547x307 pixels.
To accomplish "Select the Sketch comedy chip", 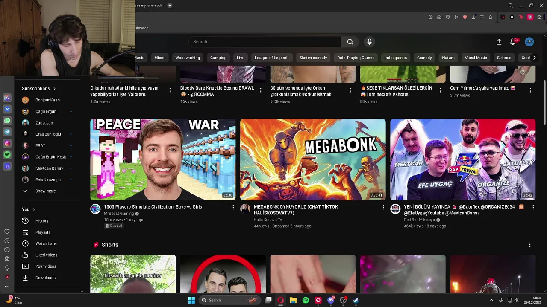I will tap(313, 58).
